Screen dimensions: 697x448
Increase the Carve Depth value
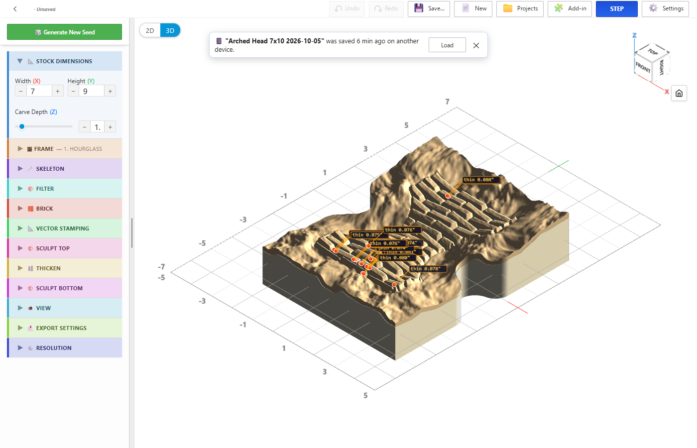click(110, 127)
